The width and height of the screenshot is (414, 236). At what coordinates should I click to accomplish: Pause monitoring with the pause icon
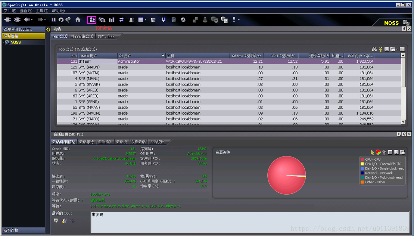(53, 19)
